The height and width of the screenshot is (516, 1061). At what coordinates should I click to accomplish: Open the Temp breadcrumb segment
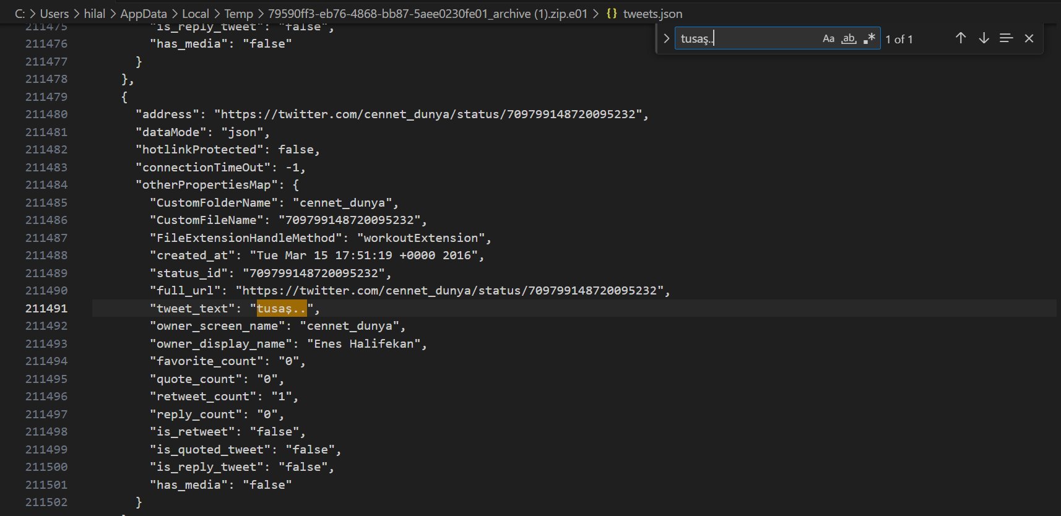pos(239,14)
